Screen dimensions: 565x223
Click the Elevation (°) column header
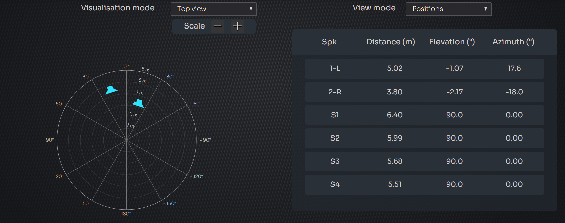452,42
